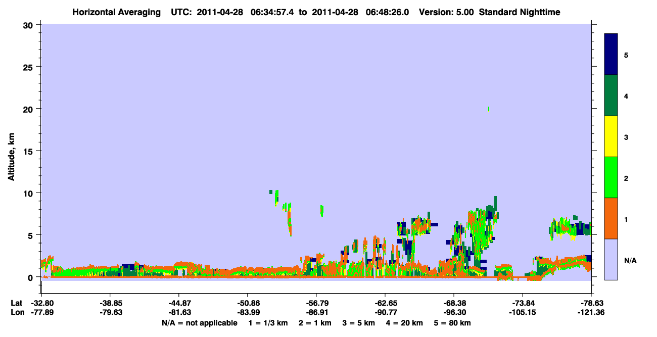Click the dark green colorbar segment labeled 4
The image size is (657, 337).
(611, 95)
